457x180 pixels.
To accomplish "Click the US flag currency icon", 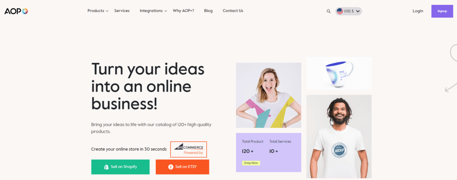I will [340, 11].
